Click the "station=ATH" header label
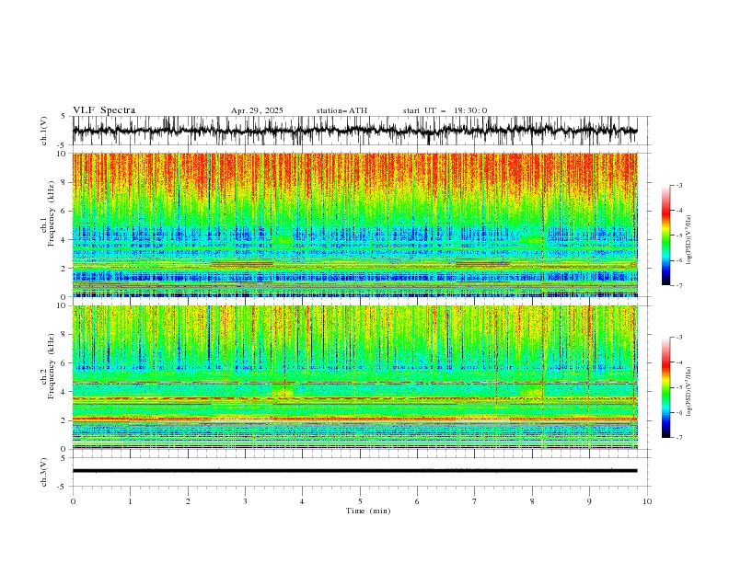 341,110
